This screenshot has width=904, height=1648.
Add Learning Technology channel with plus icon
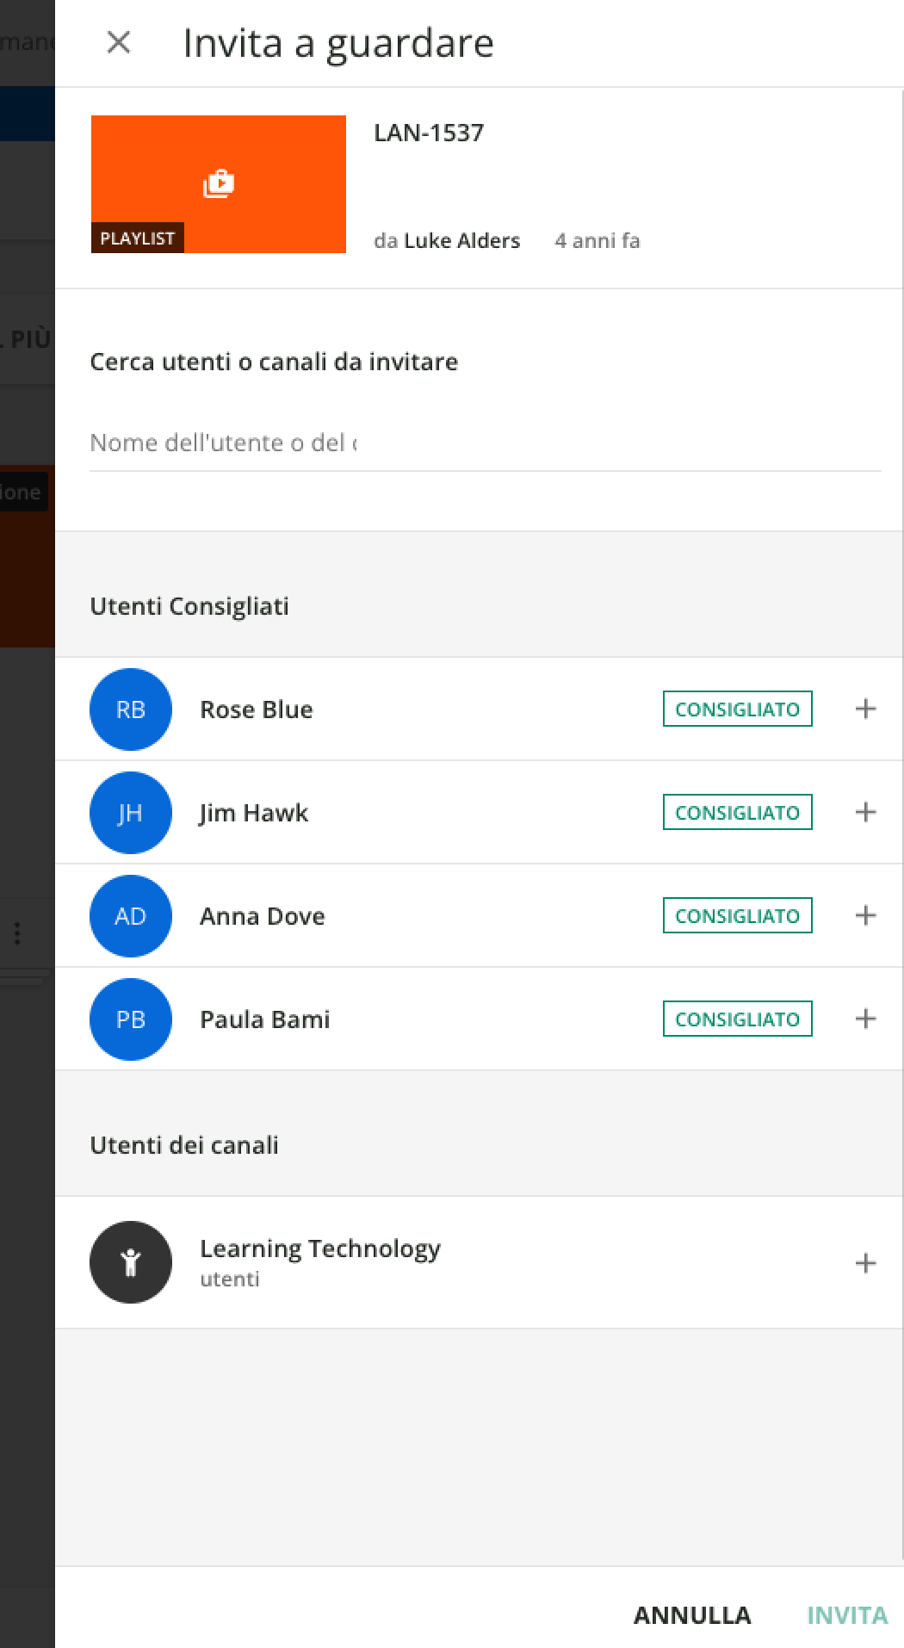865,1263
